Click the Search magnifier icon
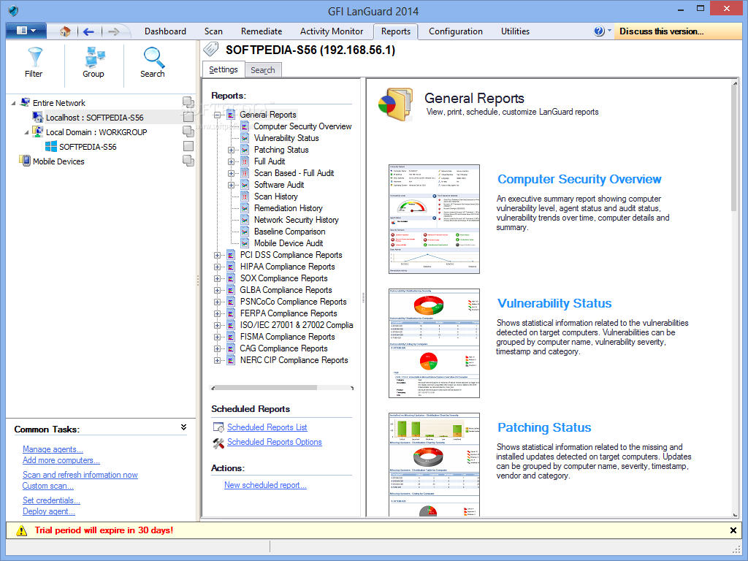The image size is (748, 561). pyautogui.click(x=153, y=57)
